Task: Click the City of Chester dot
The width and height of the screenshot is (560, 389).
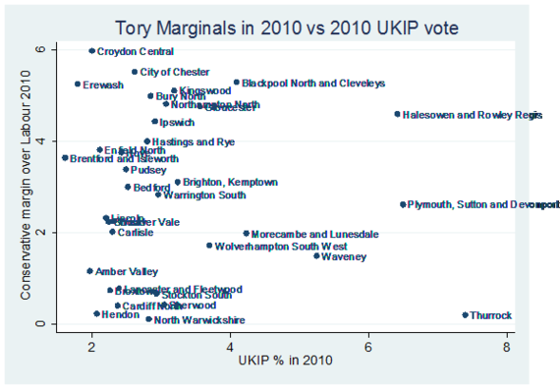Action: 135,72
